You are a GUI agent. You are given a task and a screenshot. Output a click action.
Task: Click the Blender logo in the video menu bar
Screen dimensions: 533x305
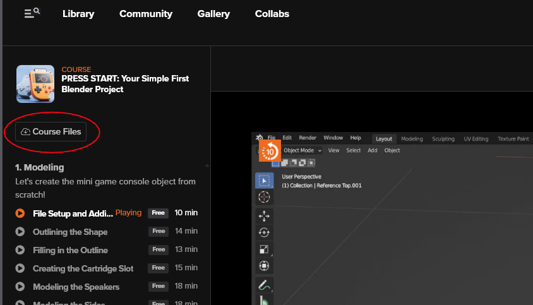pos(260,138)
